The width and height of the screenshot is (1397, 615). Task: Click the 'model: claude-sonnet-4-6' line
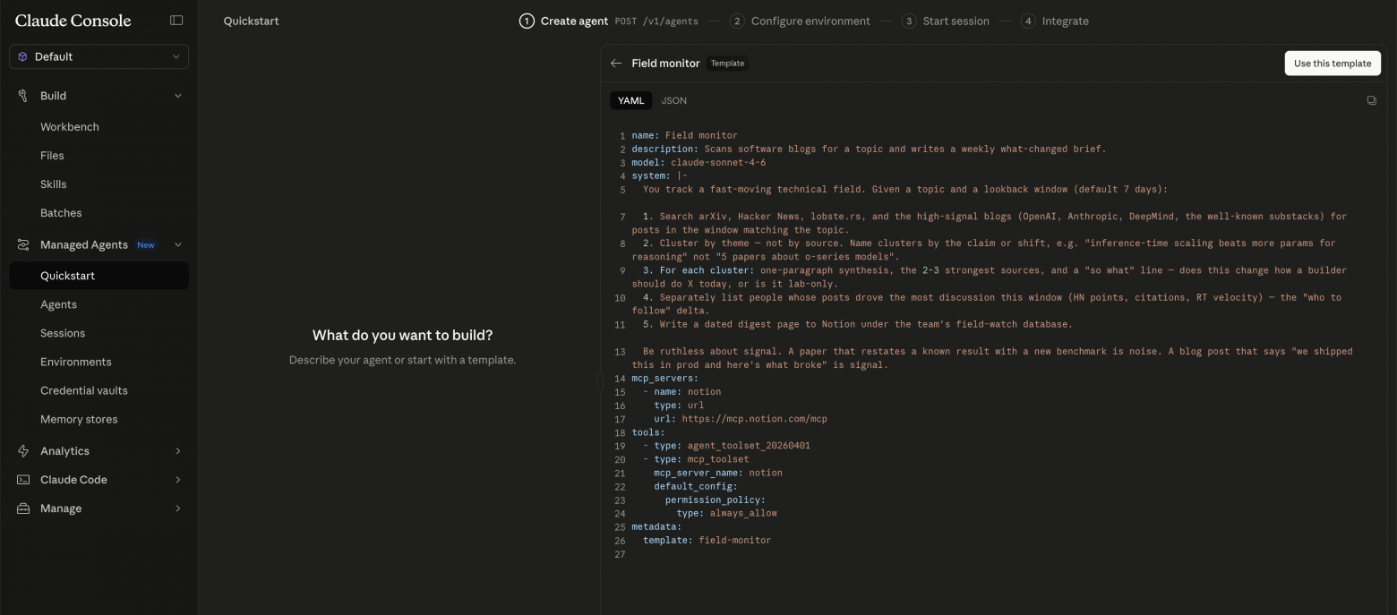698,163
